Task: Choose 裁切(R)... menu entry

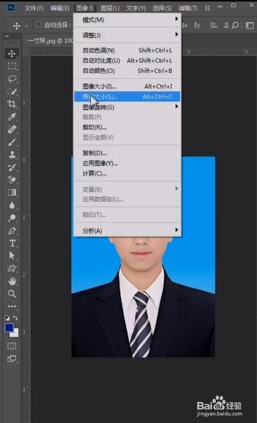Action: pyautogui.click(x=127, y=127)
